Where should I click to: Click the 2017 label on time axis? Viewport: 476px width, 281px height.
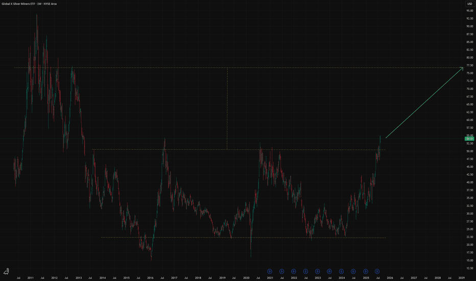click(x=174, y=277)
